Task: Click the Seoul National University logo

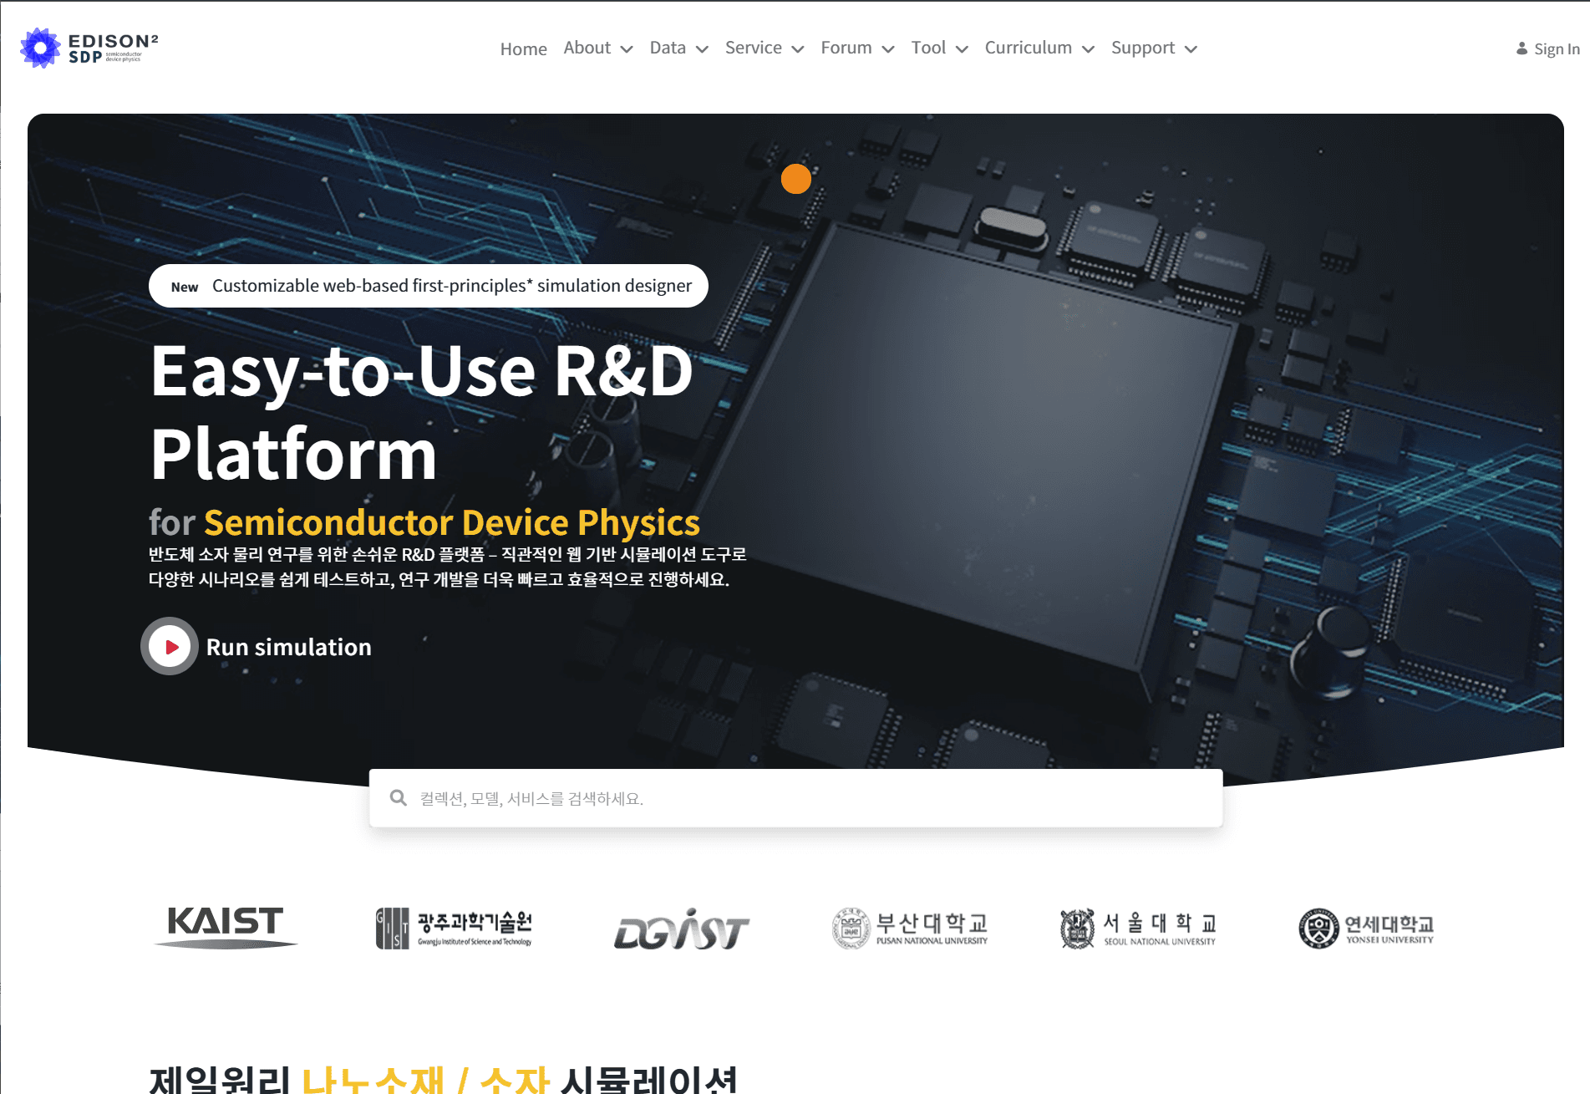Action: [x=1138, y=928]
